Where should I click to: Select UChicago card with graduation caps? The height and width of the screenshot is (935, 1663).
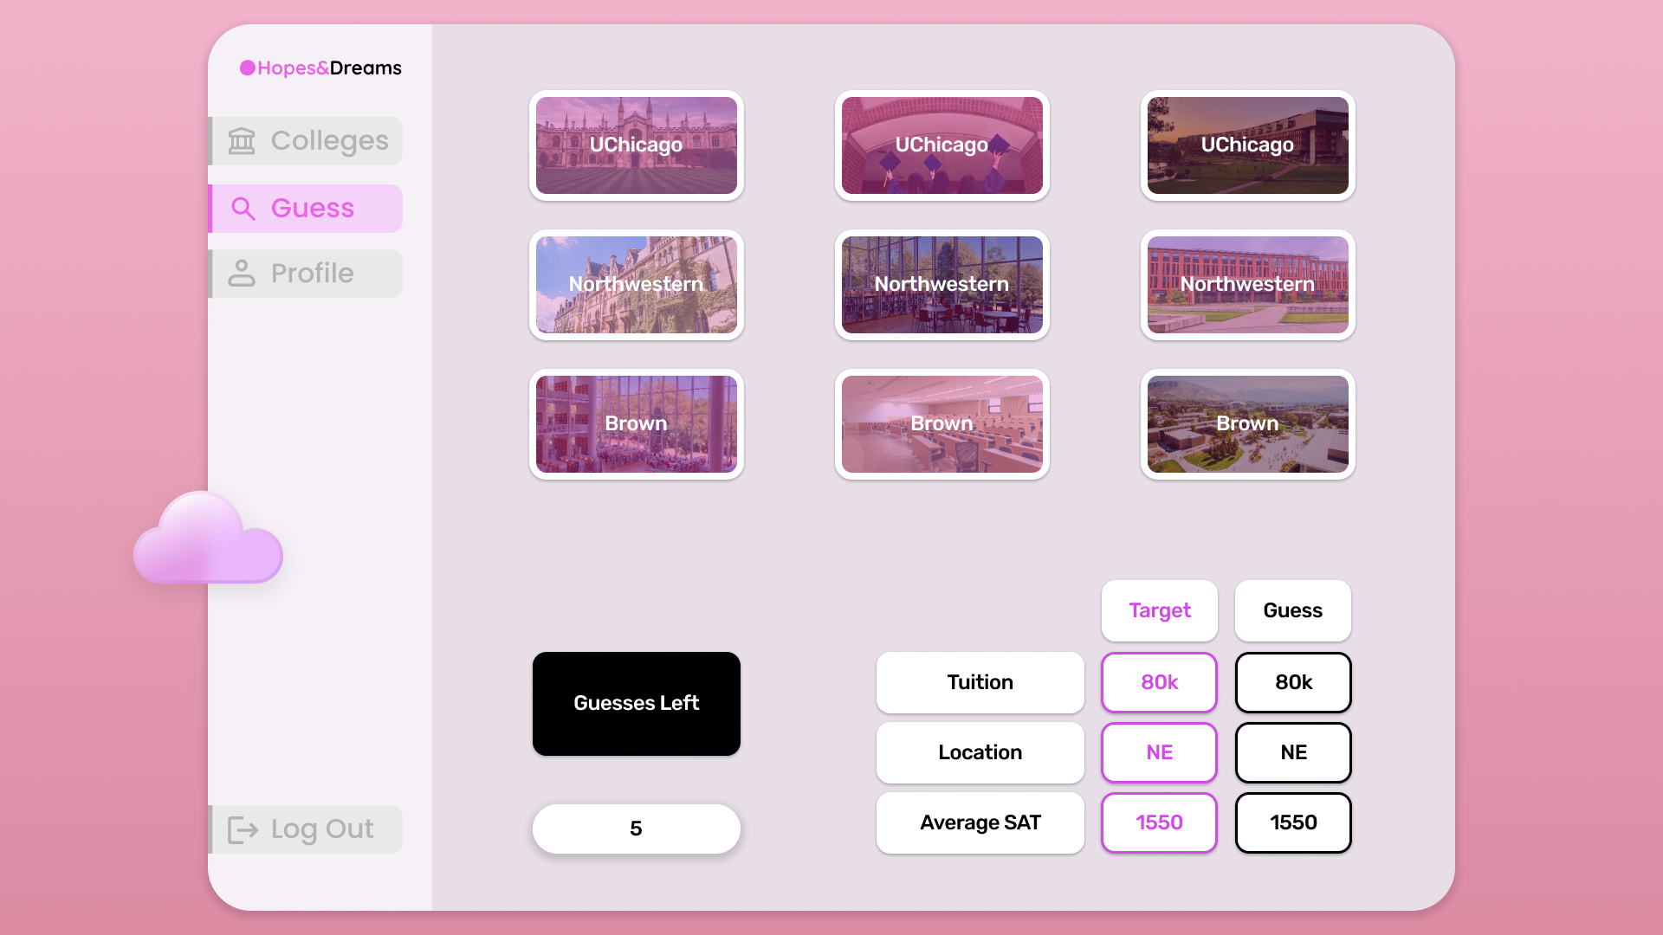pos(942,145)
